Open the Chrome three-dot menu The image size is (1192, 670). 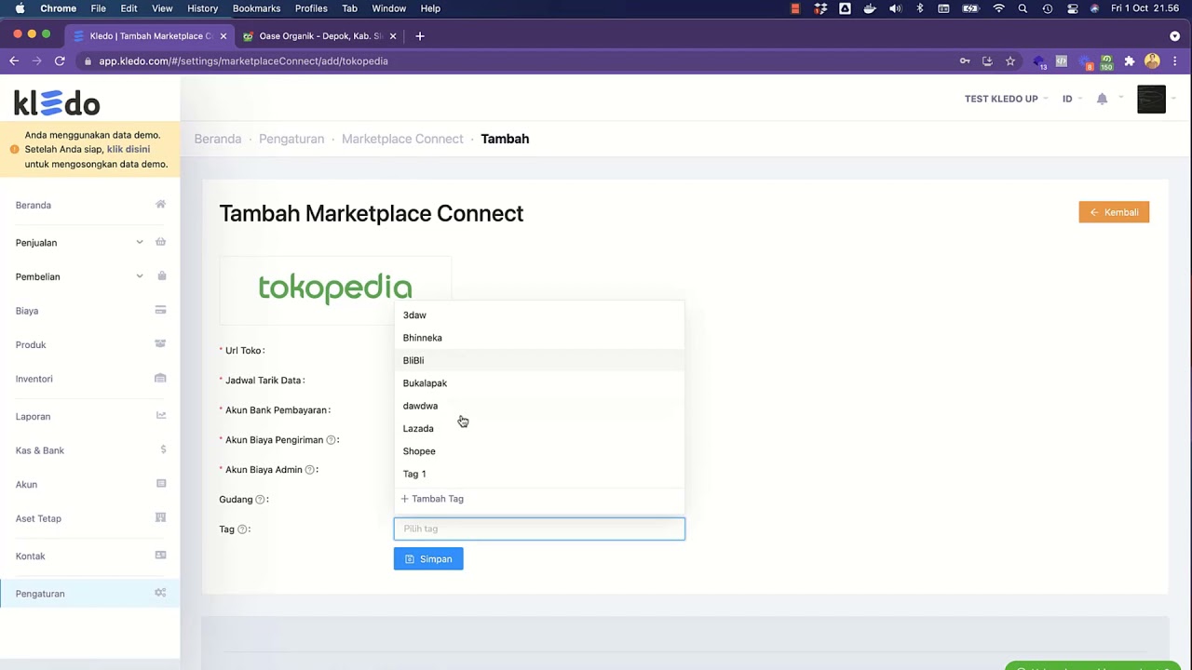1175,61
